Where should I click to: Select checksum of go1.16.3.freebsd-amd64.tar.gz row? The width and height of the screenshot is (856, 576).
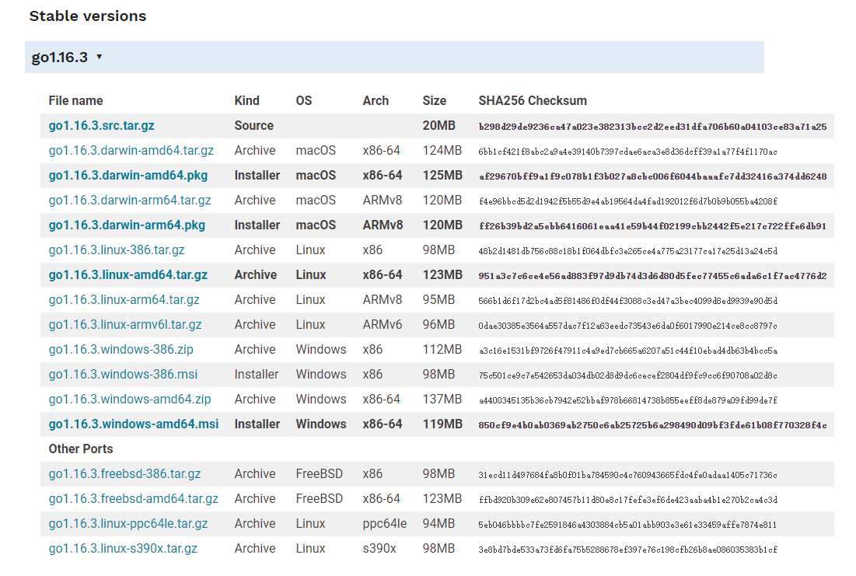[627, 500]
